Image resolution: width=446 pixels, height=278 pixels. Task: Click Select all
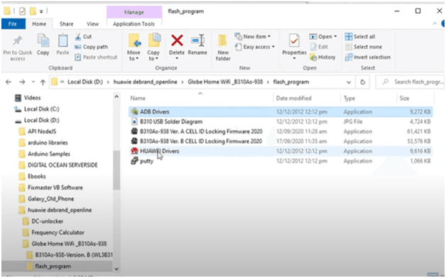coord(360,37)
